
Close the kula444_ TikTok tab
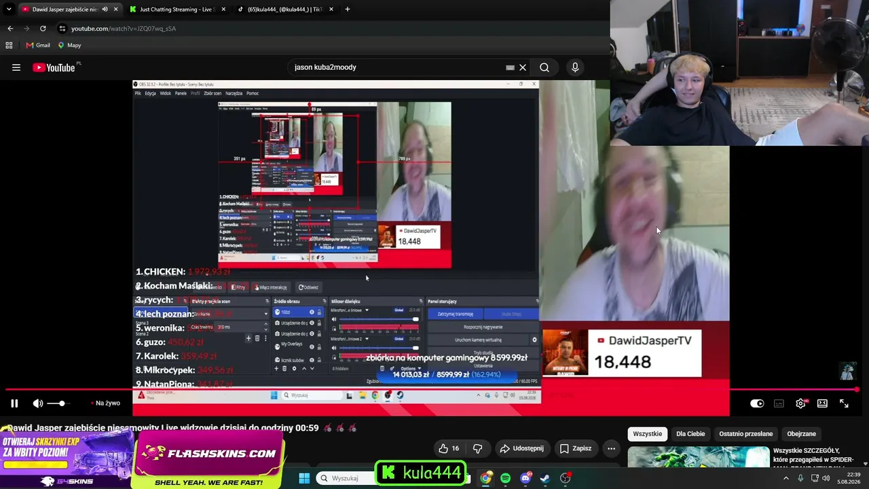tap(331, 10)
